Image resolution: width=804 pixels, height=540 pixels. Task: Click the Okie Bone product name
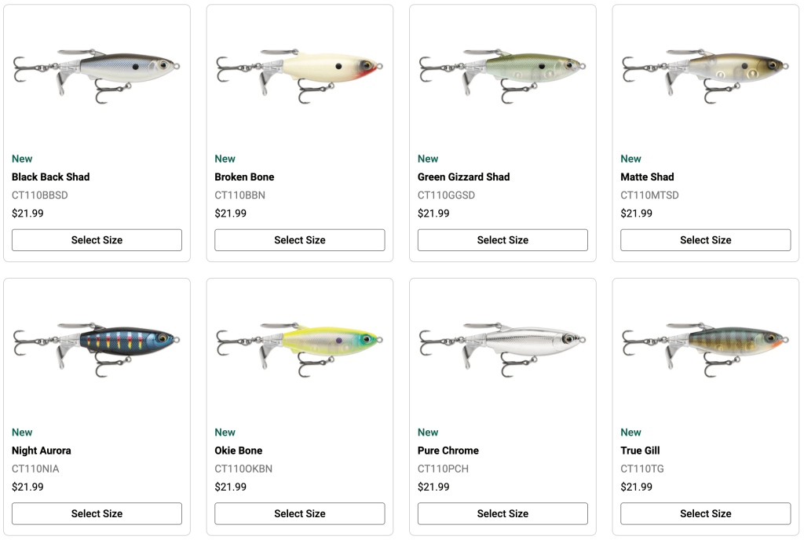pyautogui.click(x=239, y=451)
